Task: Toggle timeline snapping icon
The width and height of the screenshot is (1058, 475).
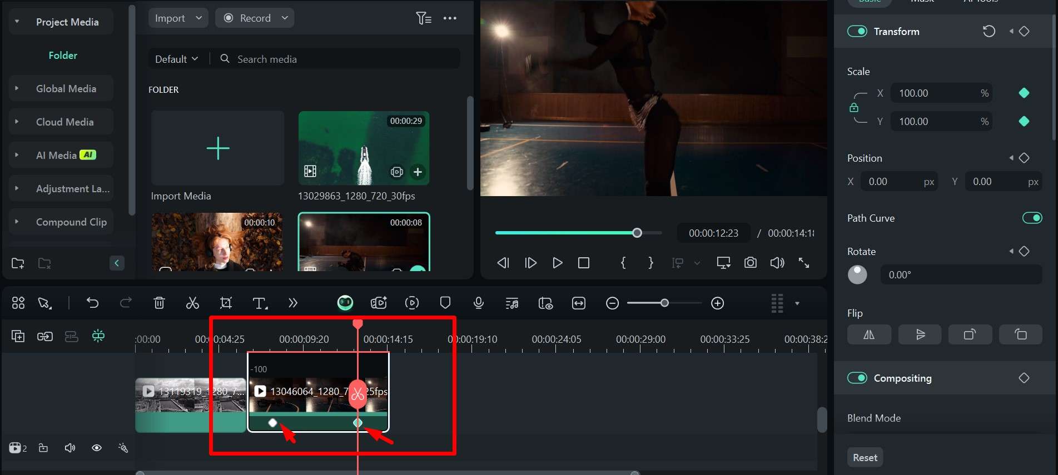Action: (98, 336)
